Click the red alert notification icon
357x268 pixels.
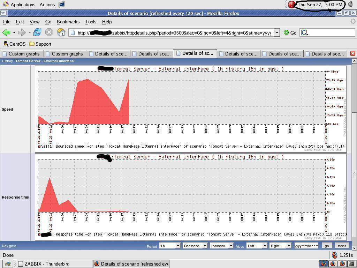point(291,4)
